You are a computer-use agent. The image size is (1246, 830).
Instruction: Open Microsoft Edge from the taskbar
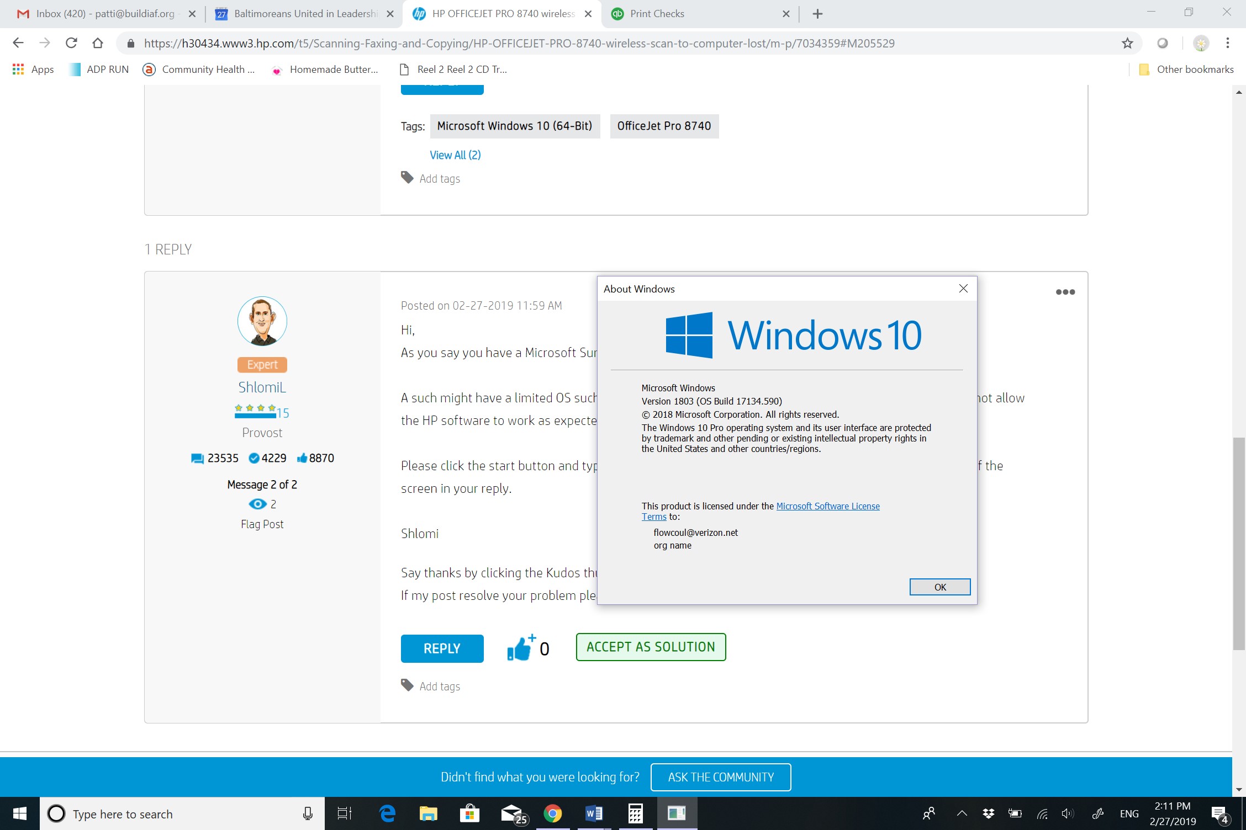(387, 814)
